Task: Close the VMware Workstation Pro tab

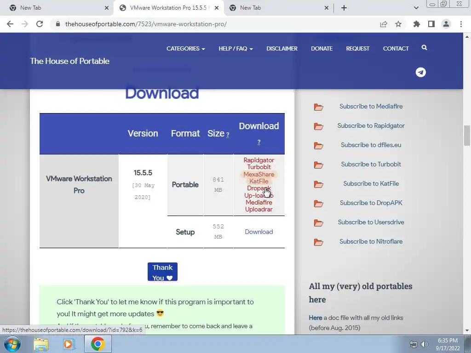Action: (x=217, y=8)
